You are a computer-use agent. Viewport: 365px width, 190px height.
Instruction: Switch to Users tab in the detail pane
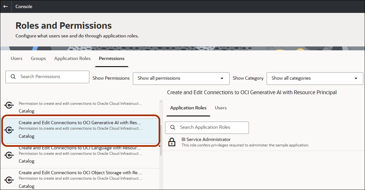(221, 108)
